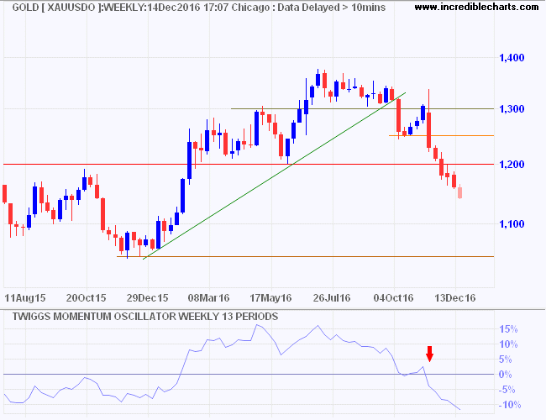
Task: Click the 13Dec16 date label
Action: pos(455,298)
